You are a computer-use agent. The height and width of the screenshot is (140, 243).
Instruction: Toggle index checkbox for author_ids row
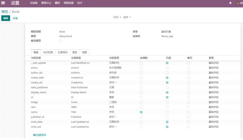pos(188,73)
